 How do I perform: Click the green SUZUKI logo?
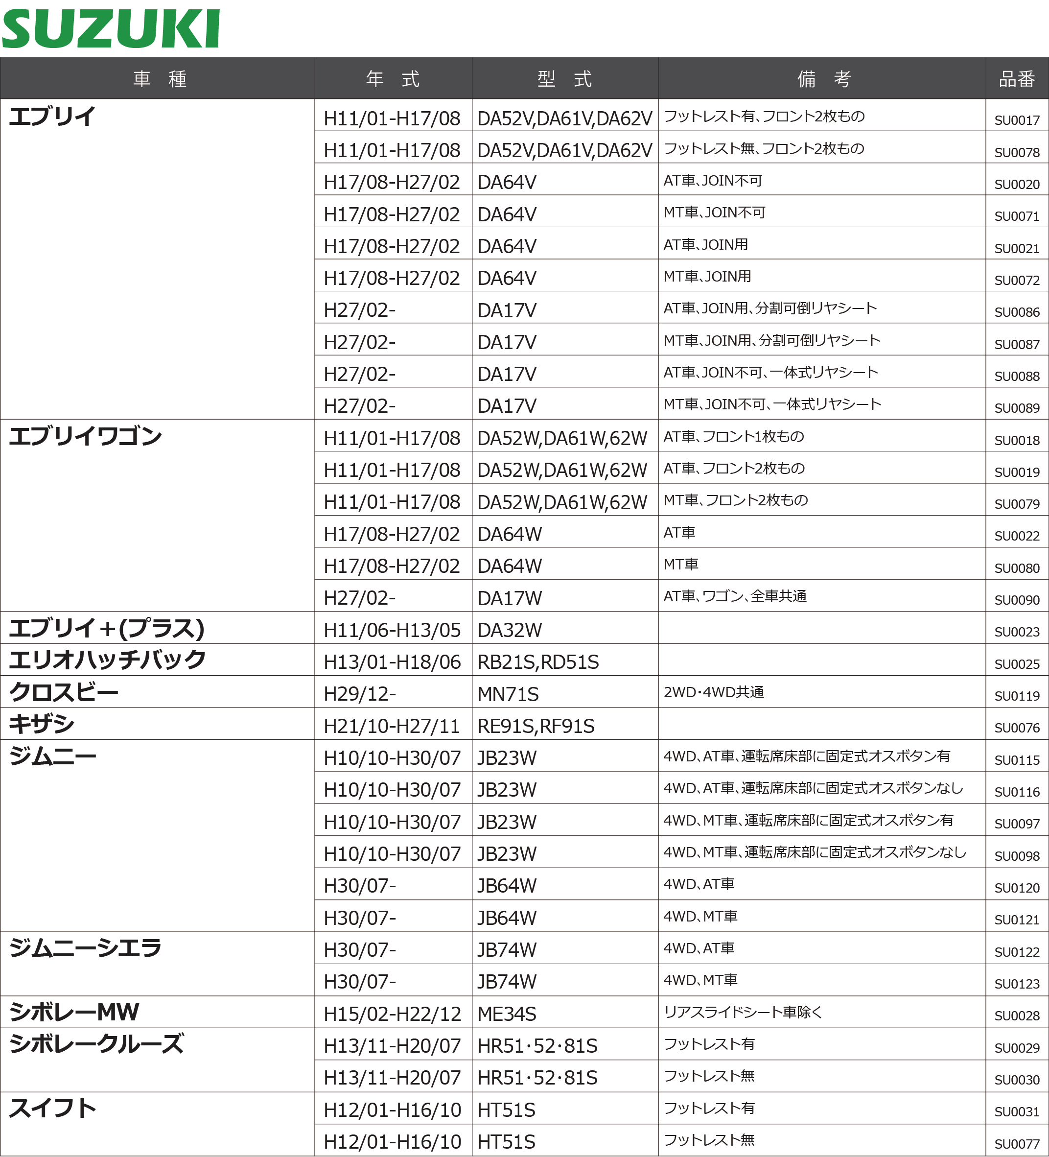(110, 29)
